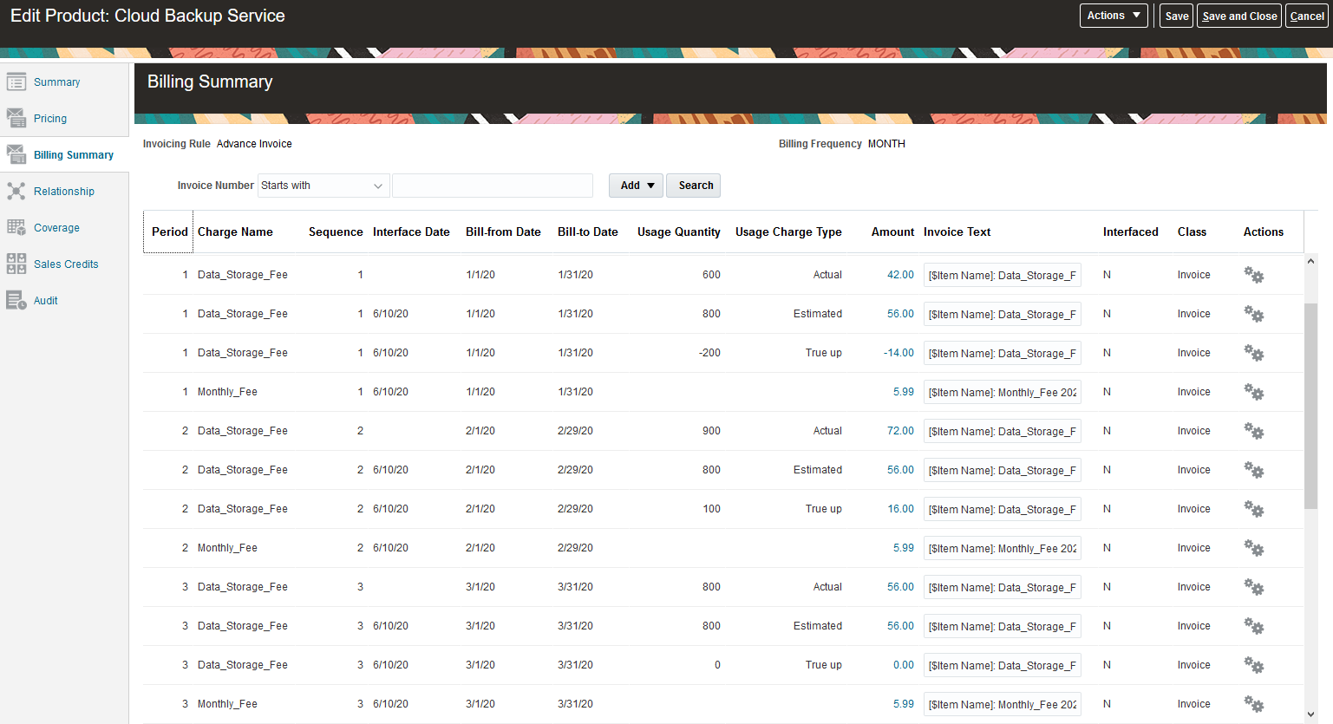The width and height of the screenshot is (1333, 724).
Task: Go to the Summary tab
Action: point(56,82)
